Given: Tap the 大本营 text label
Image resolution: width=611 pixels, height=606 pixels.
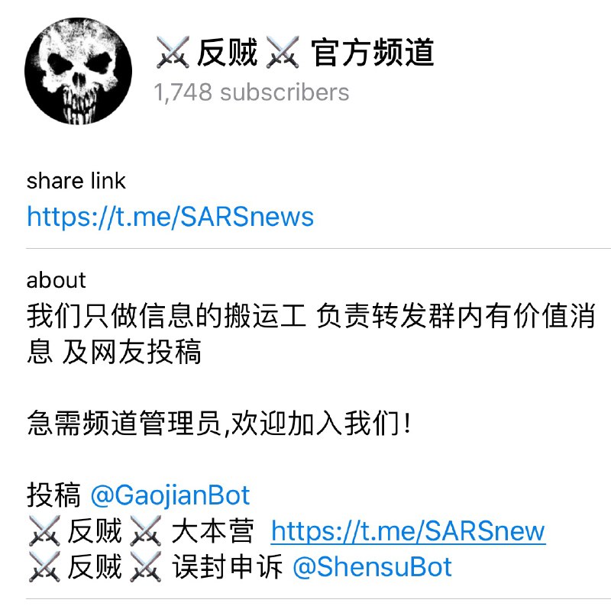Looking at the screenshot, I should coord(213,530).
